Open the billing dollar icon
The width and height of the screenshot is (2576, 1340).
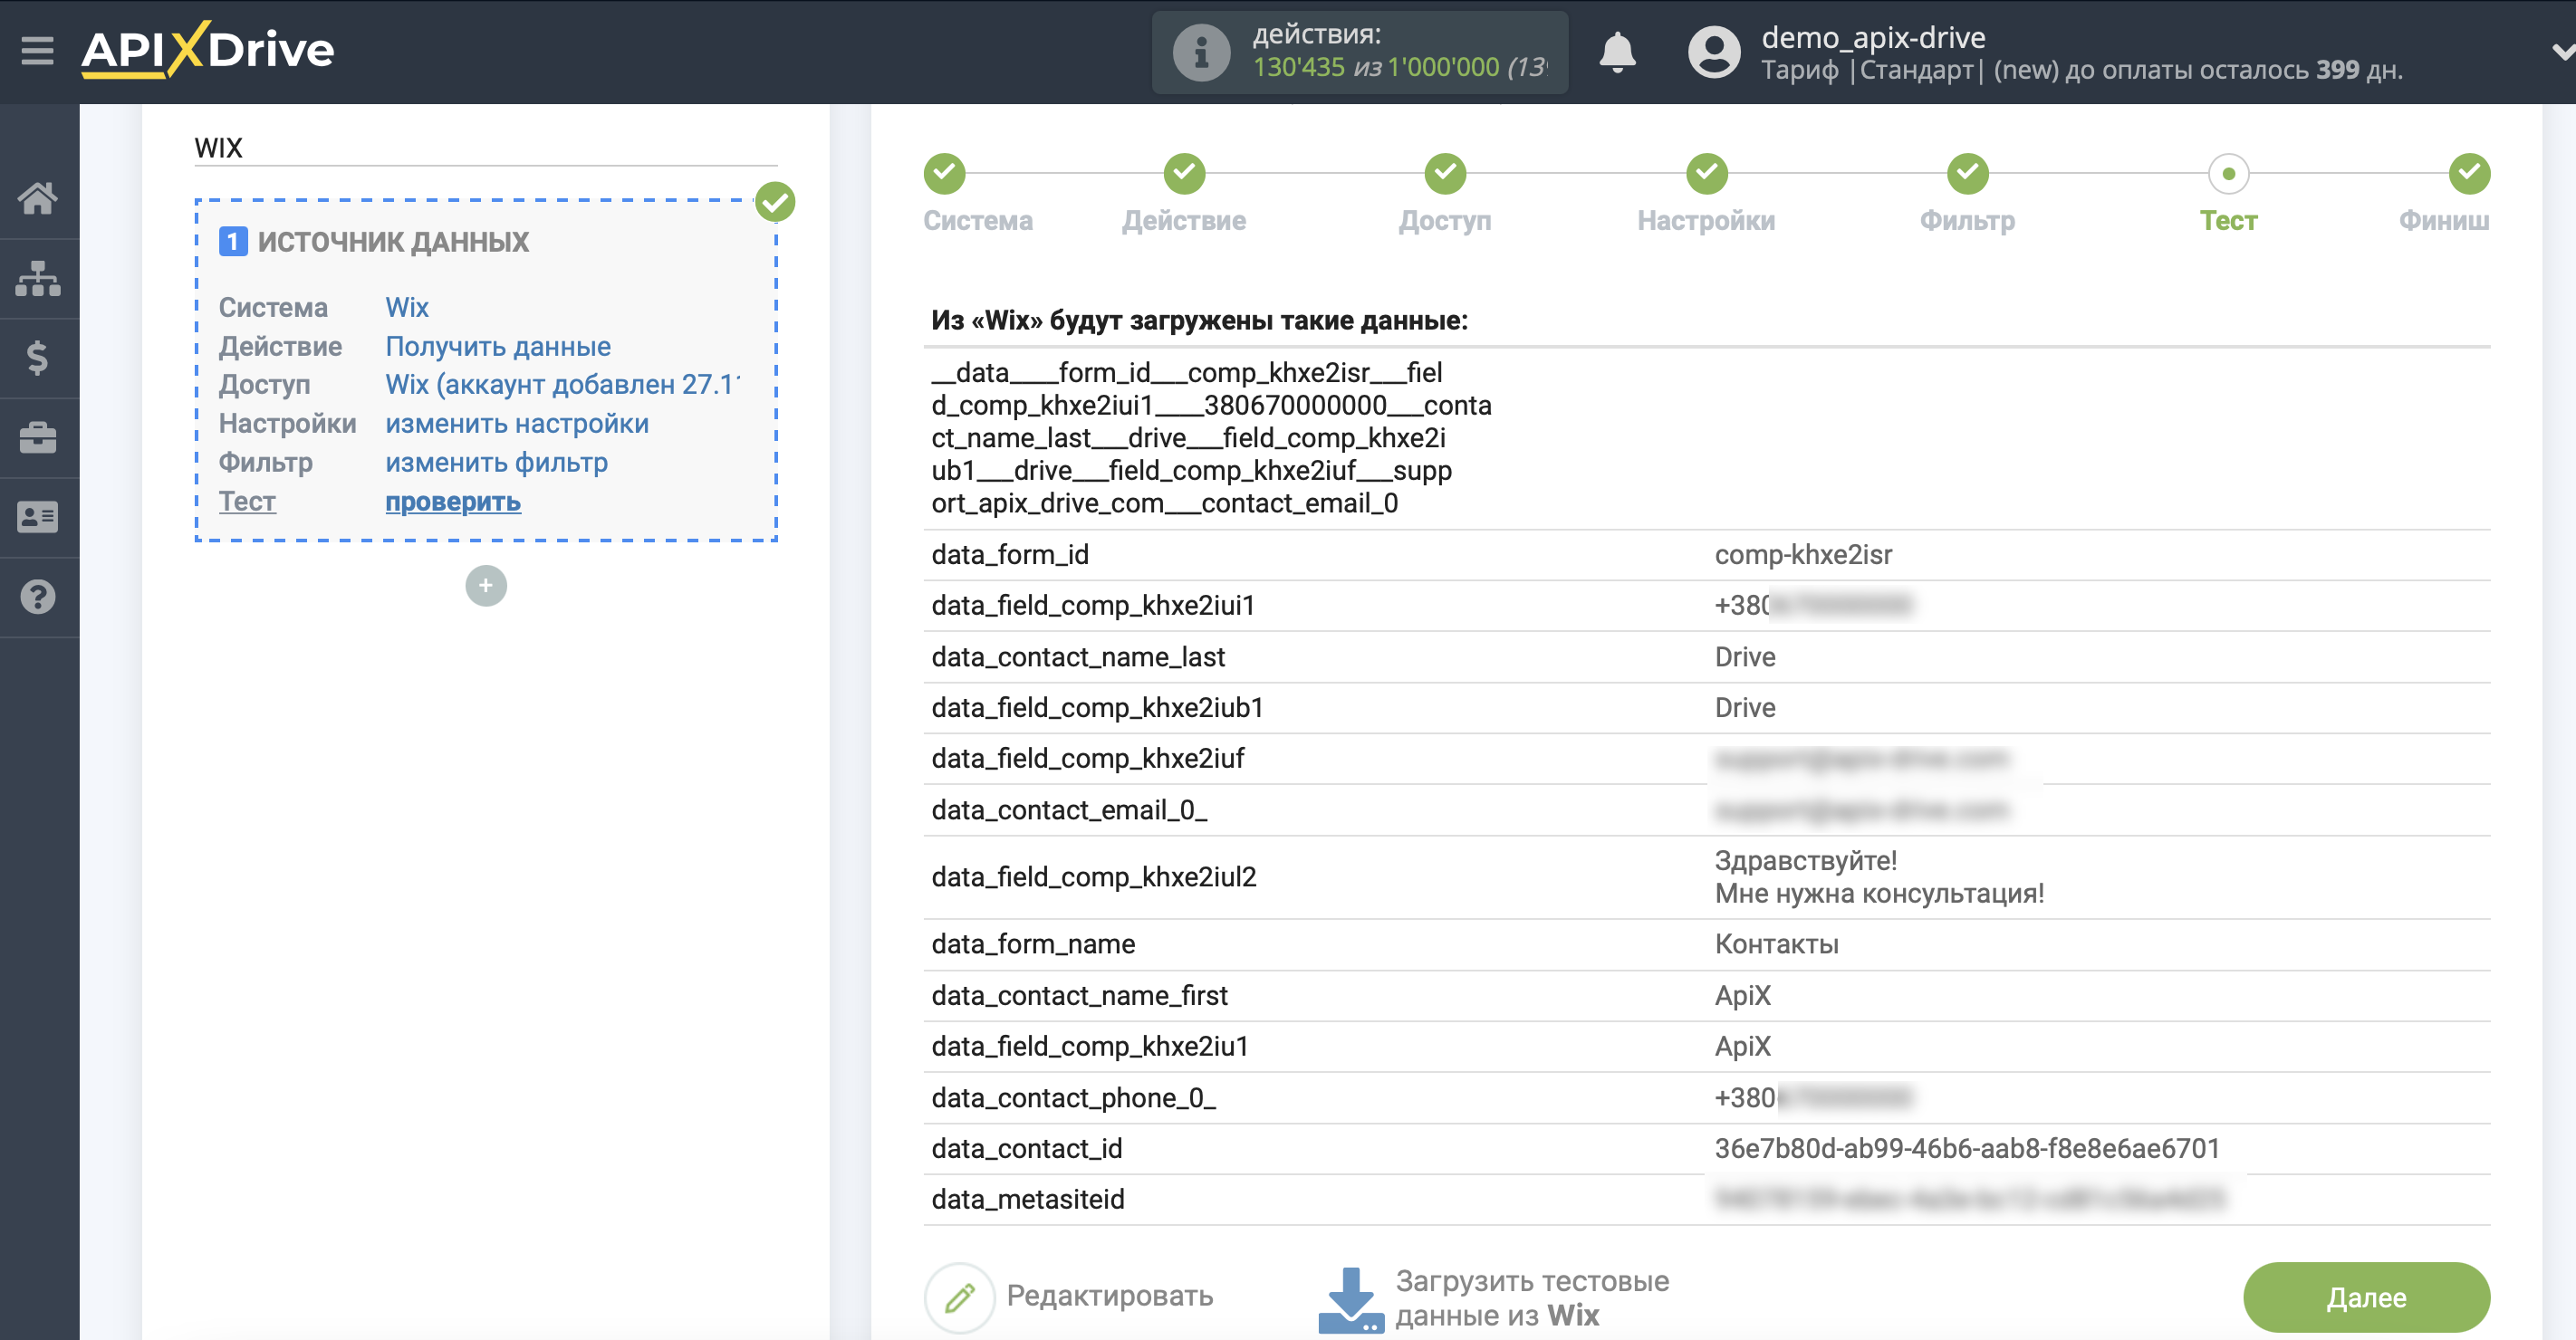tap(38, 358)
